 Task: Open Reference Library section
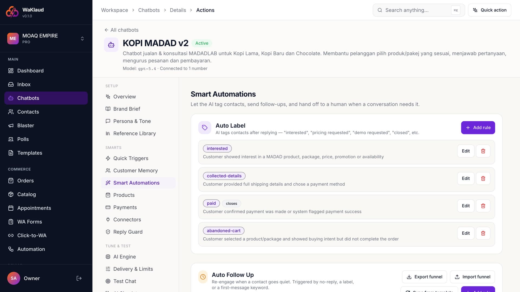[138, 133]
